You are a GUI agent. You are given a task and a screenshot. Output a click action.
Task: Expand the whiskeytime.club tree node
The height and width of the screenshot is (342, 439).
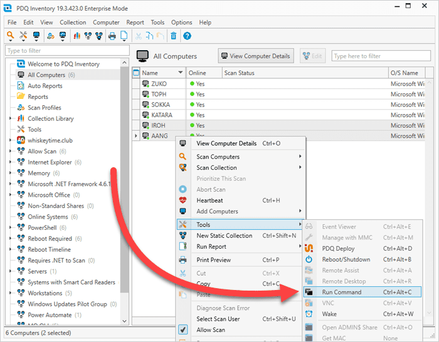tap(10, 140)
